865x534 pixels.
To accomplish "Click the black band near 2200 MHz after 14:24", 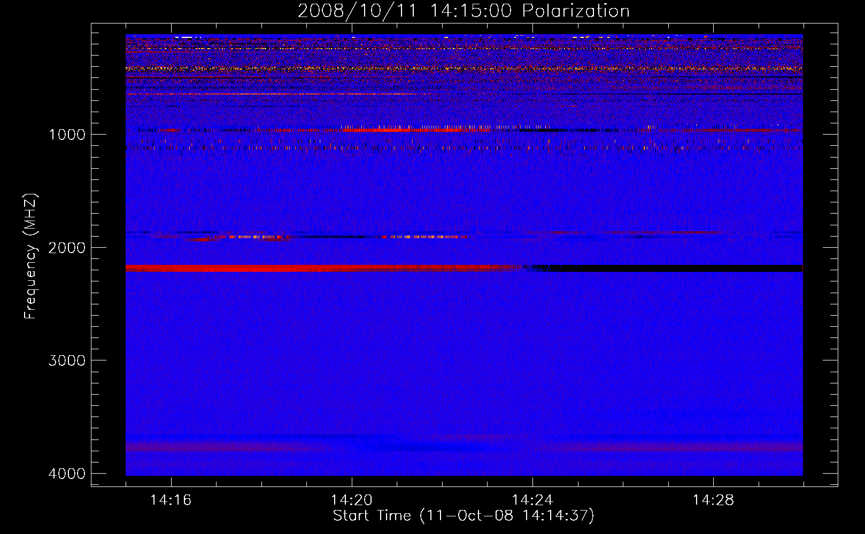I will pyautogui.click(x=674, y=268).
